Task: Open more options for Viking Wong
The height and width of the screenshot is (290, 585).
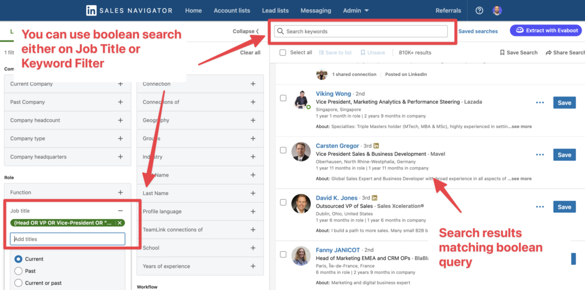Action: pos(540,103)
